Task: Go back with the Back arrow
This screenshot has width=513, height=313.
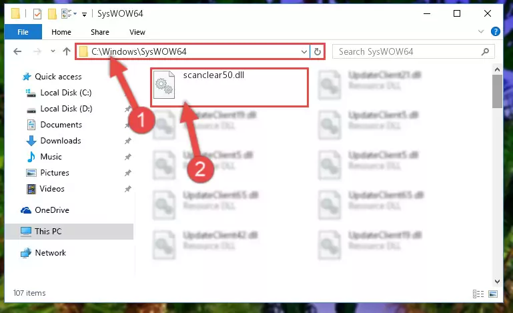Action: click(17, 51)
